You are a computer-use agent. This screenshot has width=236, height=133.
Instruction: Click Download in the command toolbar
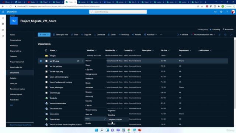click(x=99, y=35)
